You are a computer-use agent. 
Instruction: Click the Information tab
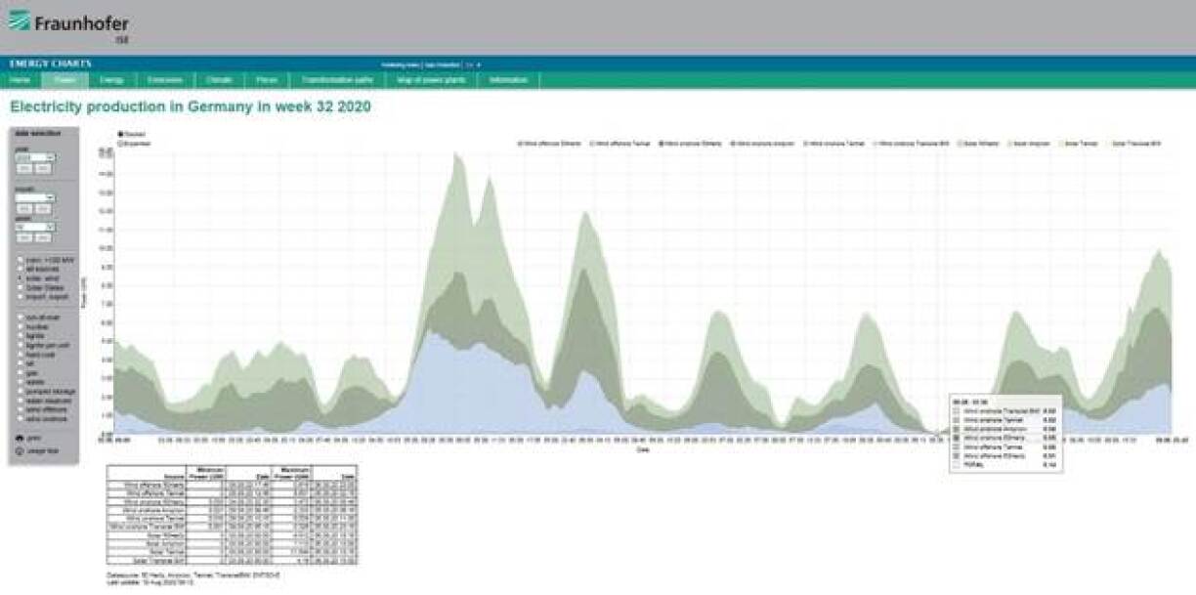(x=508, y=80)
